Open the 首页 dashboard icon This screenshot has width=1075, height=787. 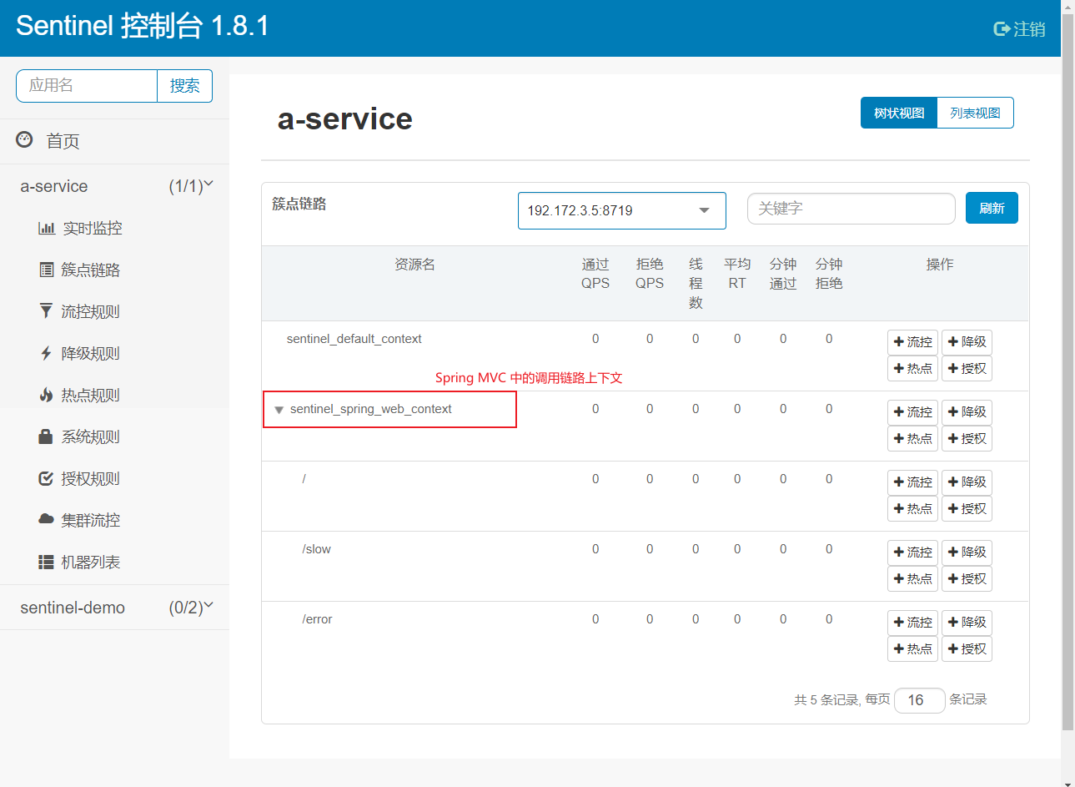pyautogui.click(x=25, y=139)
